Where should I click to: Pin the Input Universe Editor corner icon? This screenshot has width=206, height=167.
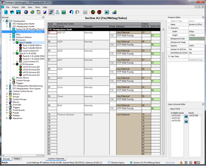click(x=203, y=104)
